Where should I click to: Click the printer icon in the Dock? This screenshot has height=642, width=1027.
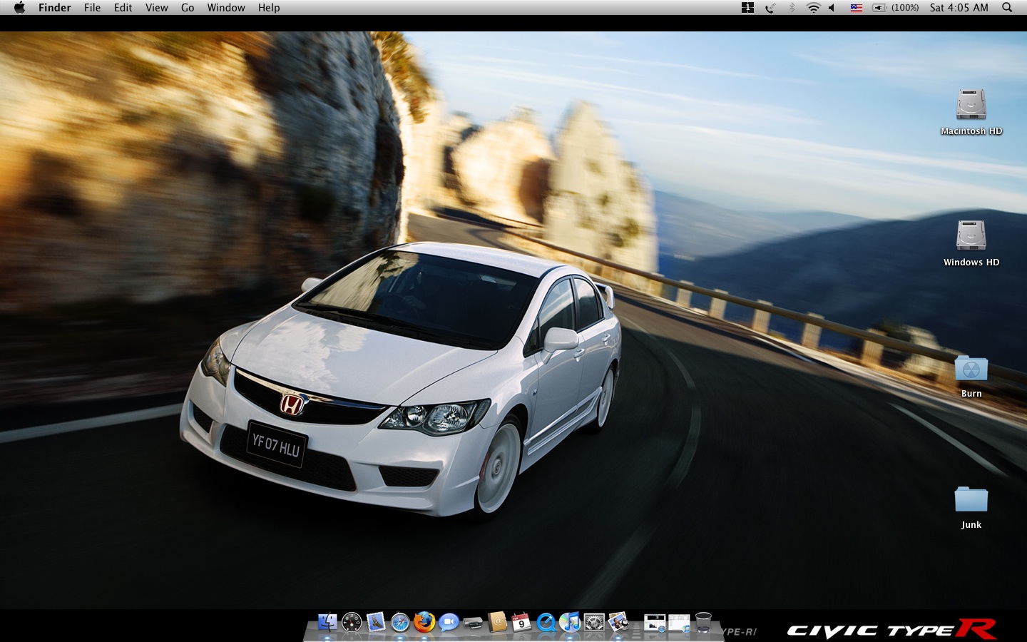click(x=473, y=623)
